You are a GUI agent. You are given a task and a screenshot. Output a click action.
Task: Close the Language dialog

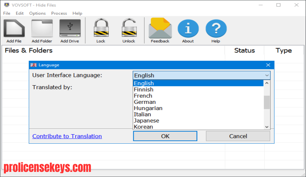268,65
